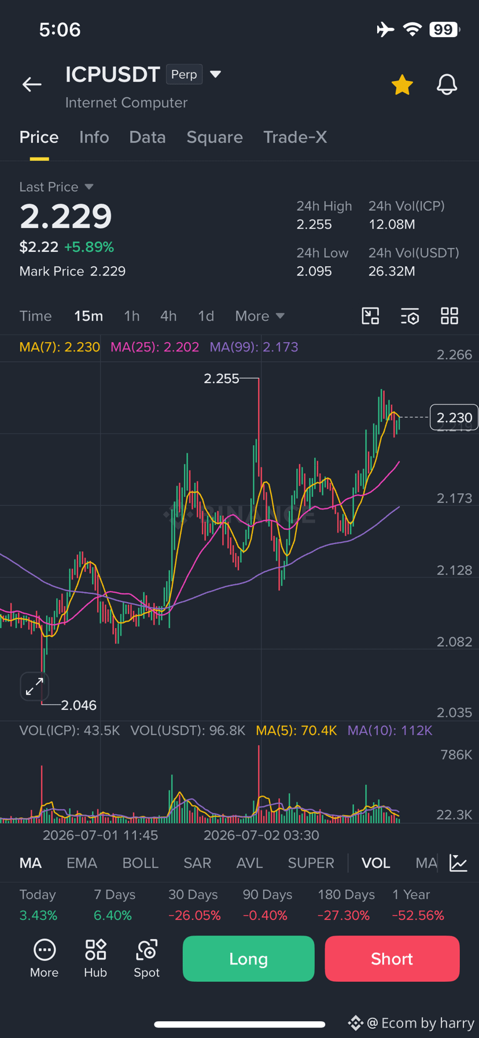
Task: Tap the 2026-07-02 03:30 time label
Action: pos(261,835)
